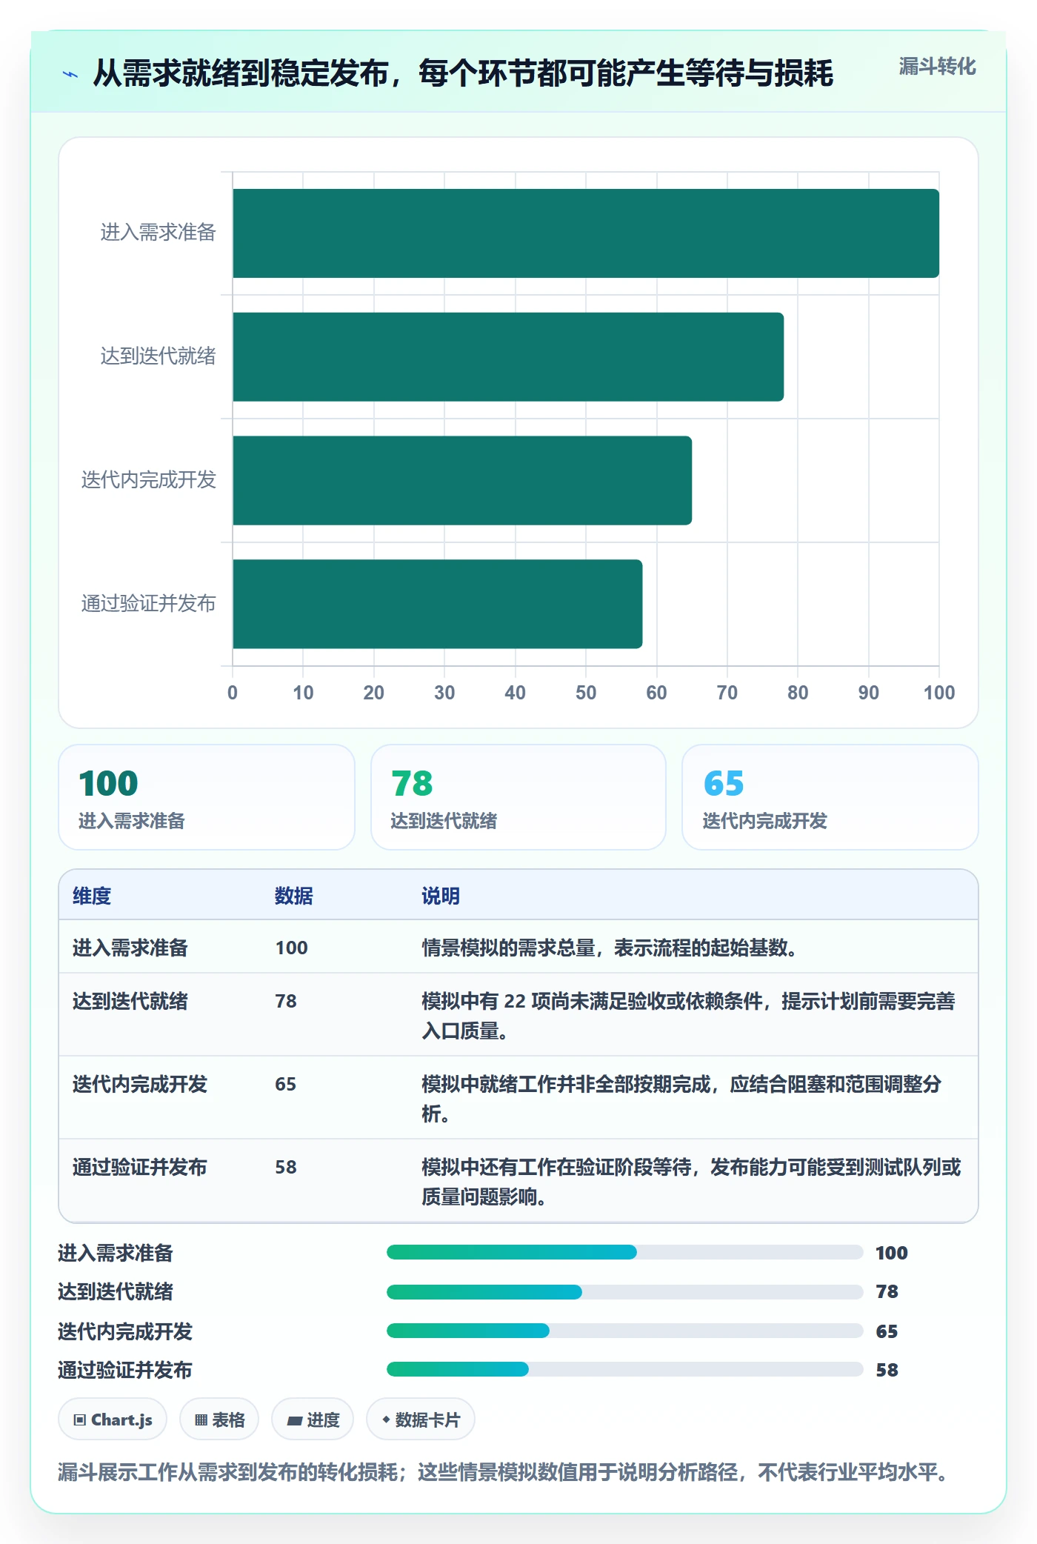Click the progress value 78
This screenshot has height=1544, width=1037.
(x=887, y=1292)
